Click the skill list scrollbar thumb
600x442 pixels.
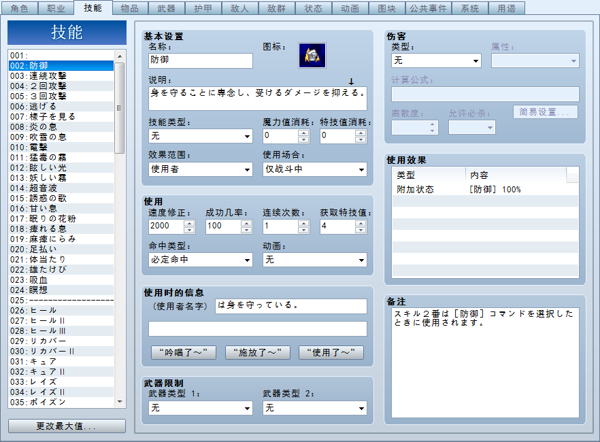click(x=120, y=108)
